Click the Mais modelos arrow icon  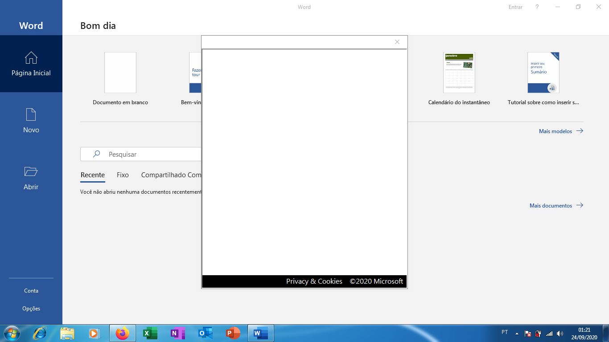tap(580, 131)
